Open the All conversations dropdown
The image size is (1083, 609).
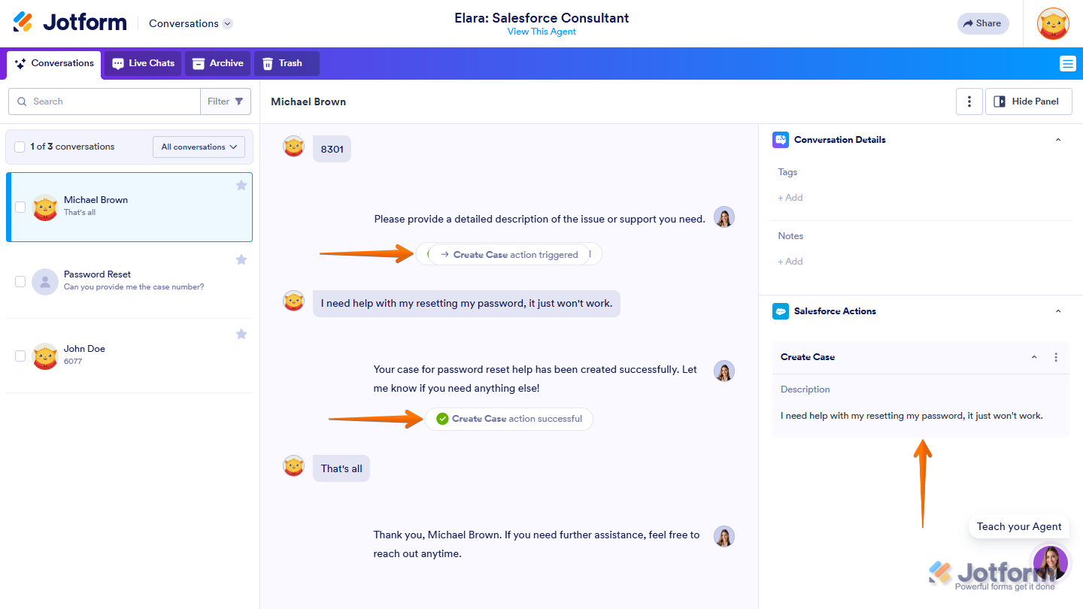click(x=199, y=147)
